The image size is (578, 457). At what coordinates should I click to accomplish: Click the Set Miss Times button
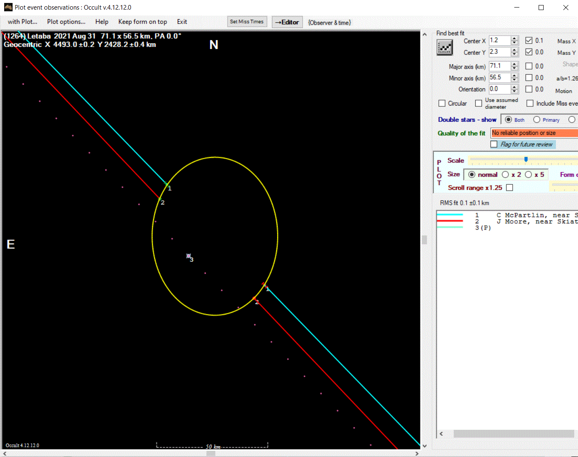click(x=247, y=22)
